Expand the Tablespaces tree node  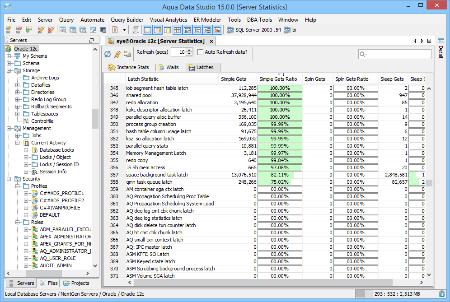pyautogui.click(x=18, y=114)
